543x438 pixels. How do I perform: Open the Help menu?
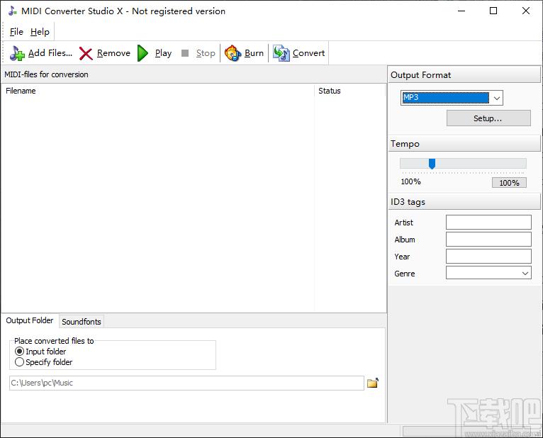point(40,32)
